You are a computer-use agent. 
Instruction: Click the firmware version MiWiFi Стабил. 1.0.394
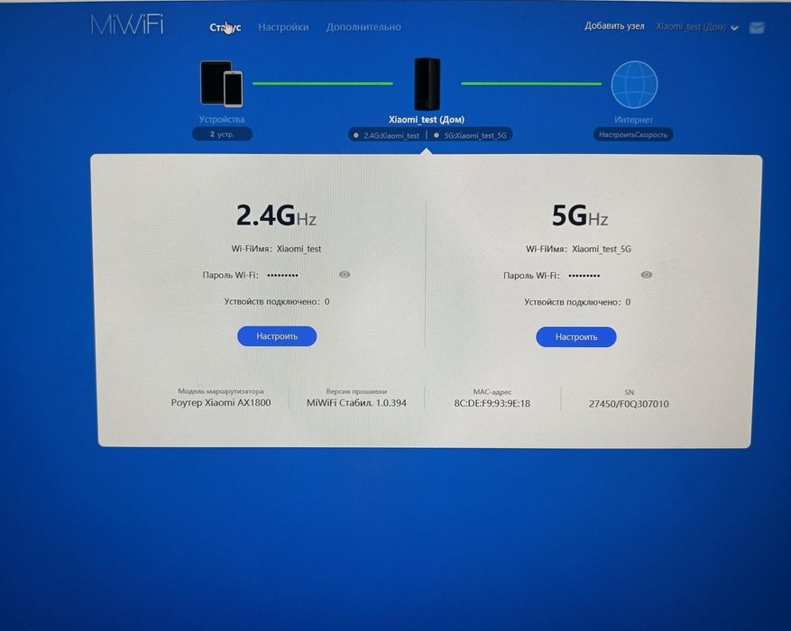356,403
